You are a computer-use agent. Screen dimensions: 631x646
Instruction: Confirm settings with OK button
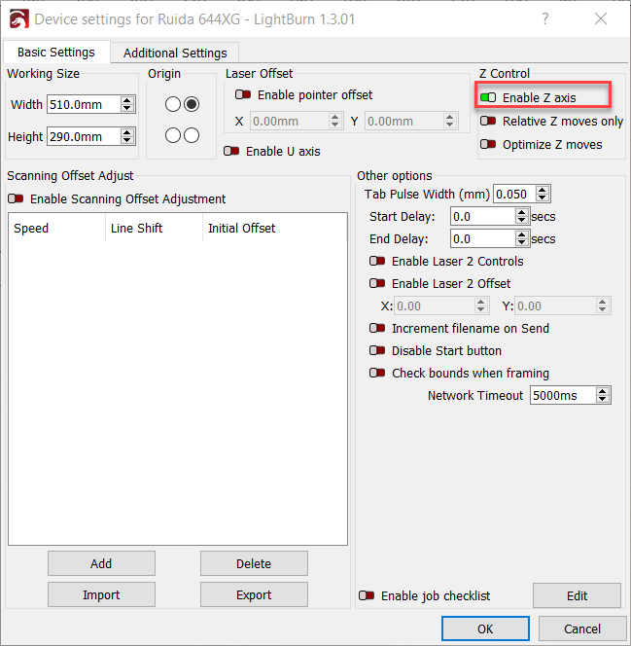tap(485, 628)
